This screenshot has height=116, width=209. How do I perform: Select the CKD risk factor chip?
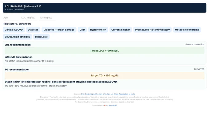click(82, 30)
